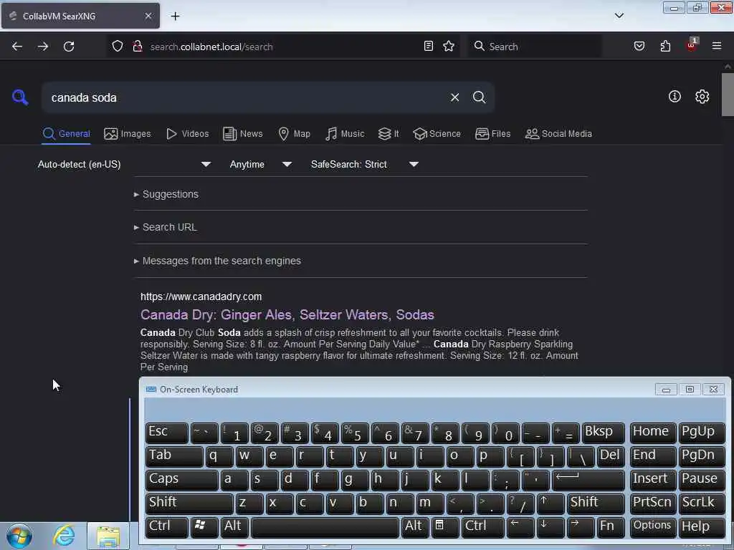
Task: Switch to the General category tab
Action: [x=66, y=134]
